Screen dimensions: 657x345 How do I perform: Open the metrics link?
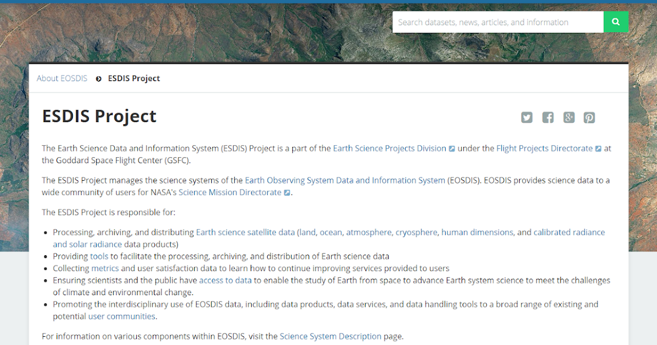pos(105,268)
